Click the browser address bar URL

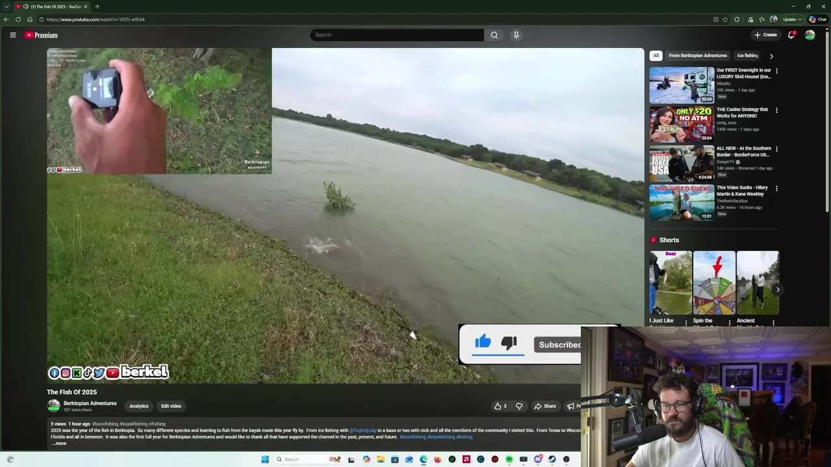(x=95, y=19)
